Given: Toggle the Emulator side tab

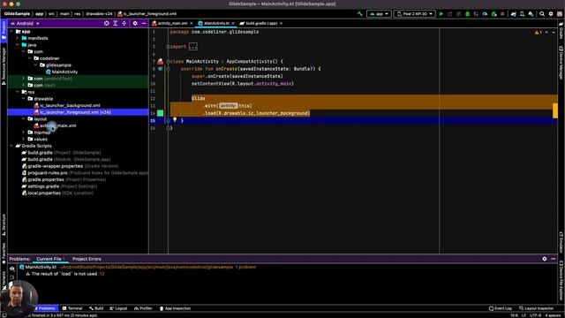Looking at the screenshot, I should click(561, 243).
